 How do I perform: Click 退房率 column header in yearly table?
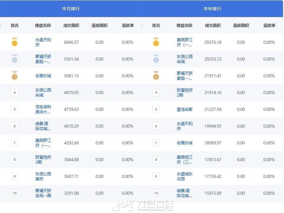tap(269, 25)
